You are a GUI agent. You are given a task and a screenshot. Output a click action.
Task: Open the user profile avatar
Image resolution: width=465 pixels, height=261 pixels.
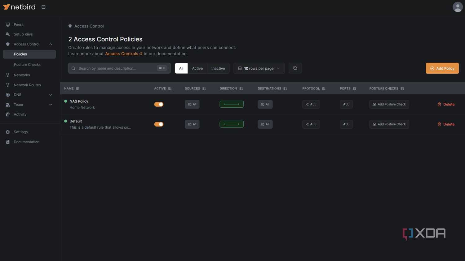point(458,7)
